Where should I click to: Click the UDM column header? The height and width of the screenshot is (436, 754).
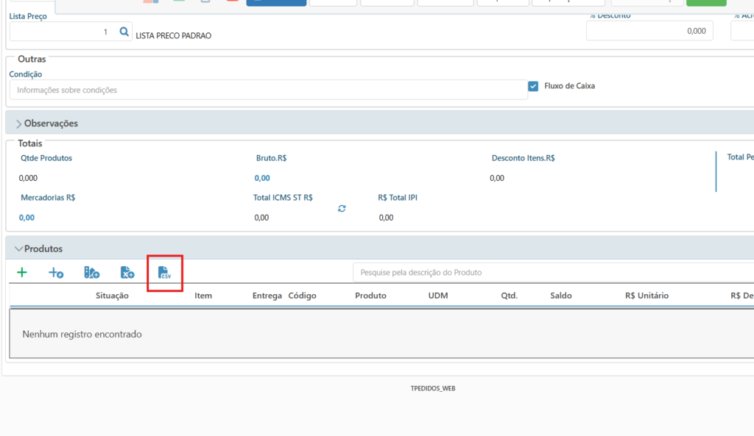click(x=437, y=296)
